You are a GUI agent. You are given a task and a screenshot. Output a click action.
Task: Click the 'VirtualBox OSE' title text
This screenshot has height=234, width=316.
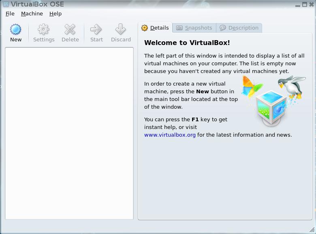[38, 4]
